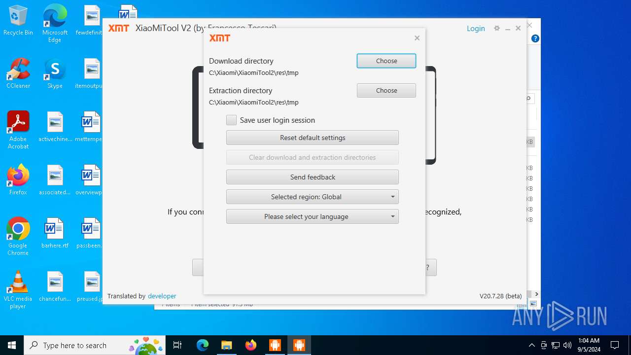Open Firefox desktop shortcut
The image size is (631, 355).
point(18,180)
